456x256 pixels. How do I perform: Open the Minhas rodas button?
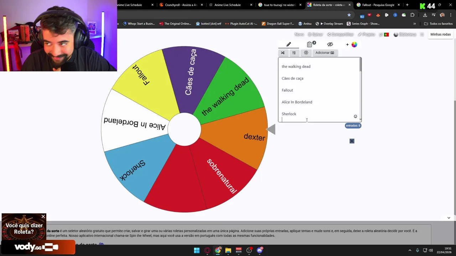click(440, 34)
